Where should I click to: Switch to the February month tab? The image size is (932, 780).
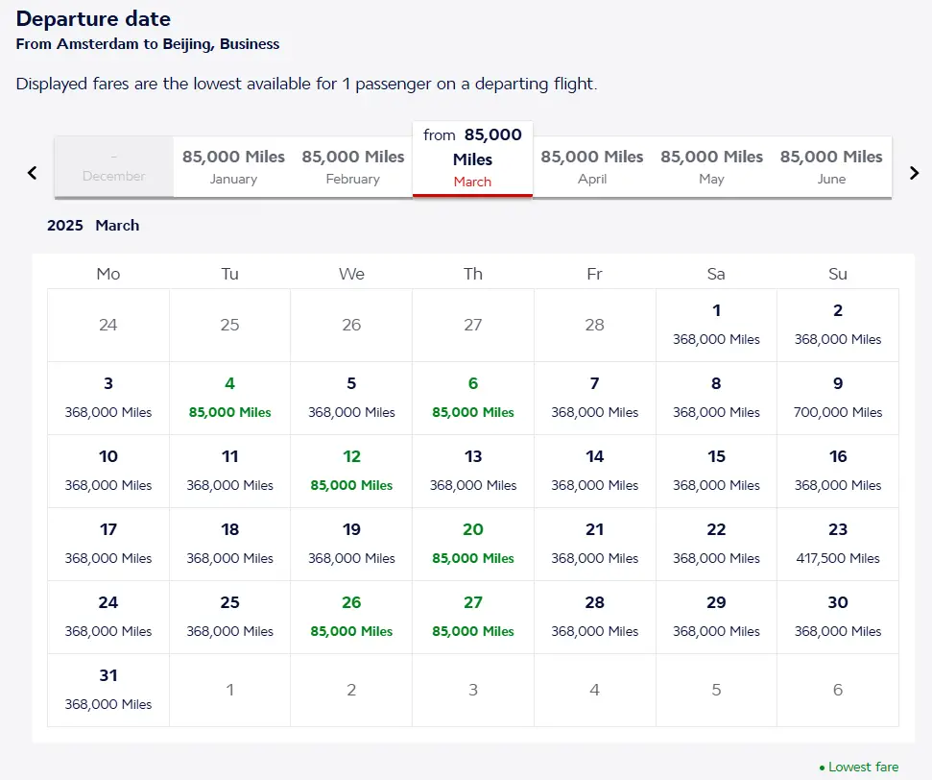pyautogui.click(x=353, y=166)
